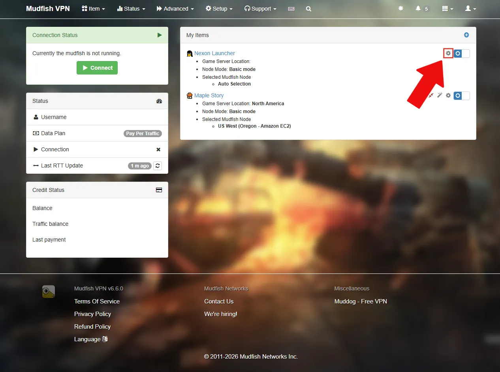Refresh the Last RTT Update

[158, 166]
